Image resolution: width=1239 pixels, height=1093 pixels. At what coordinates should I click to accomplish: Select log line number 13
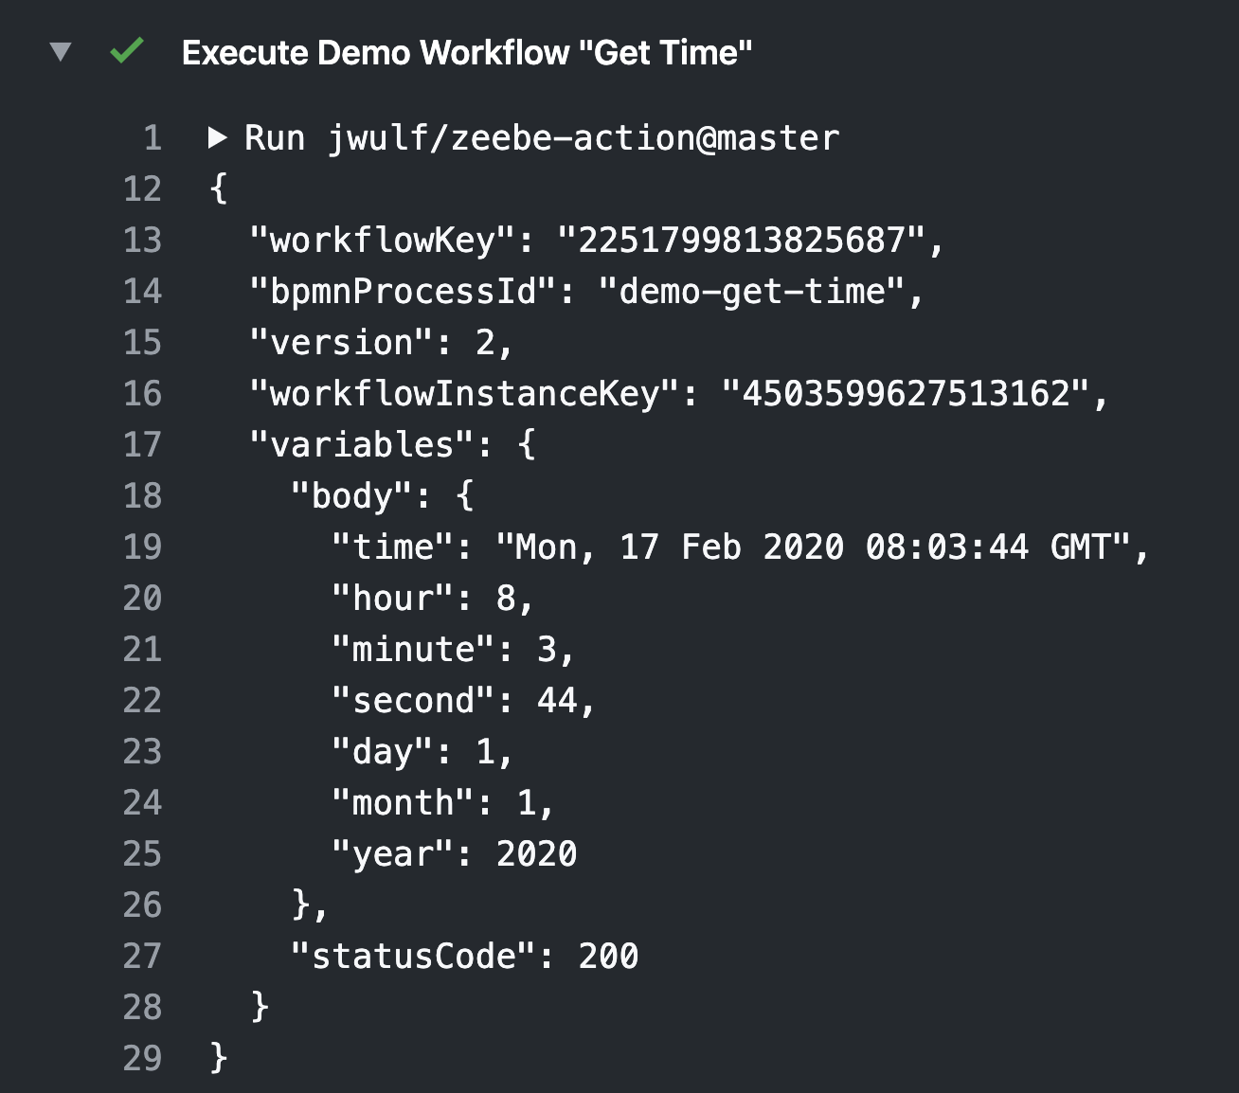click(143, 241)
